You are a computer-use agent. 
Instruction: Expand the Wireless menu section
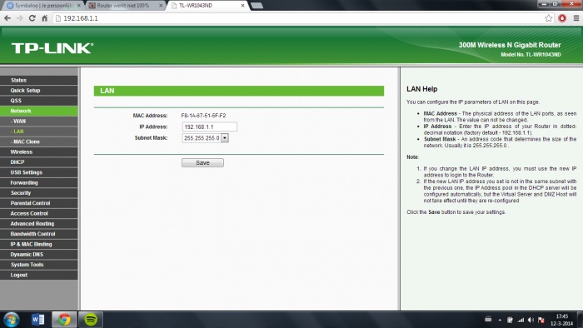38,152
